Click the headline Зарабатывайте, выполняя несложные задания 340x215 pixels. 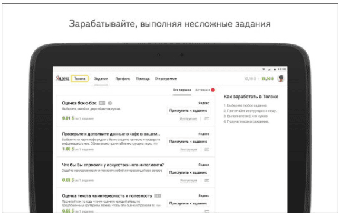[169, 24]
